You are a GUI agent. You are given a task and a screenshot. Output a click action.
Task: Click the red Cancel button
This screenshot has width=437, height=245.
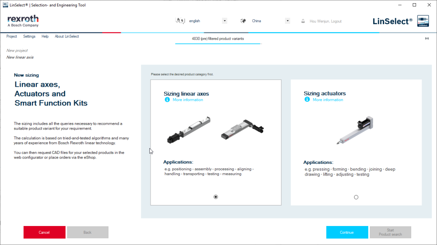click(45, 232)
